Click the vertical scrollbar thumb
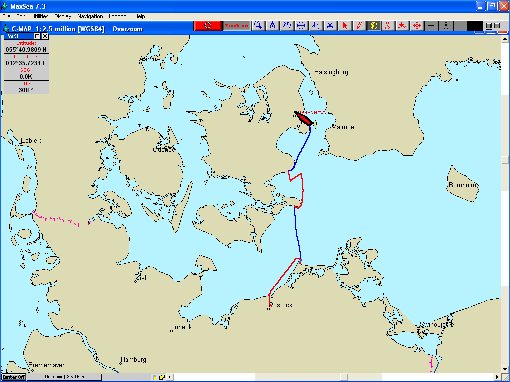 [505, 160]
